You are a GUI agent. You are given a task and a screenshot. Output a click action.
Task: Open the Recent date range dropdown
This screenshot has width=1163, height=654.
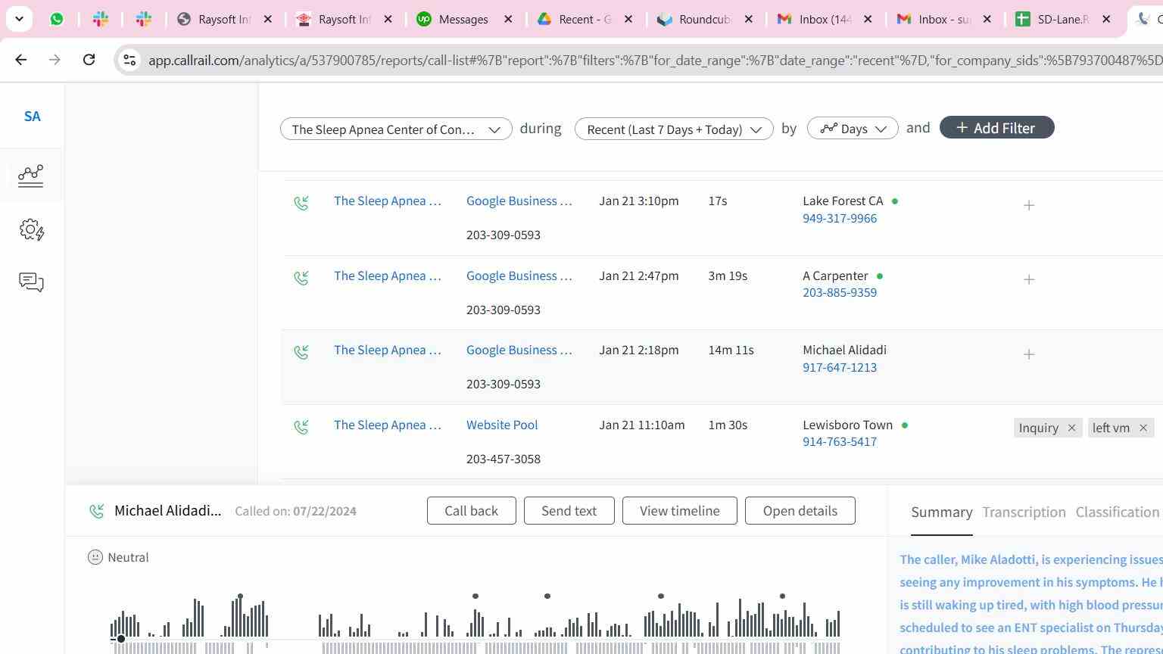674,129
